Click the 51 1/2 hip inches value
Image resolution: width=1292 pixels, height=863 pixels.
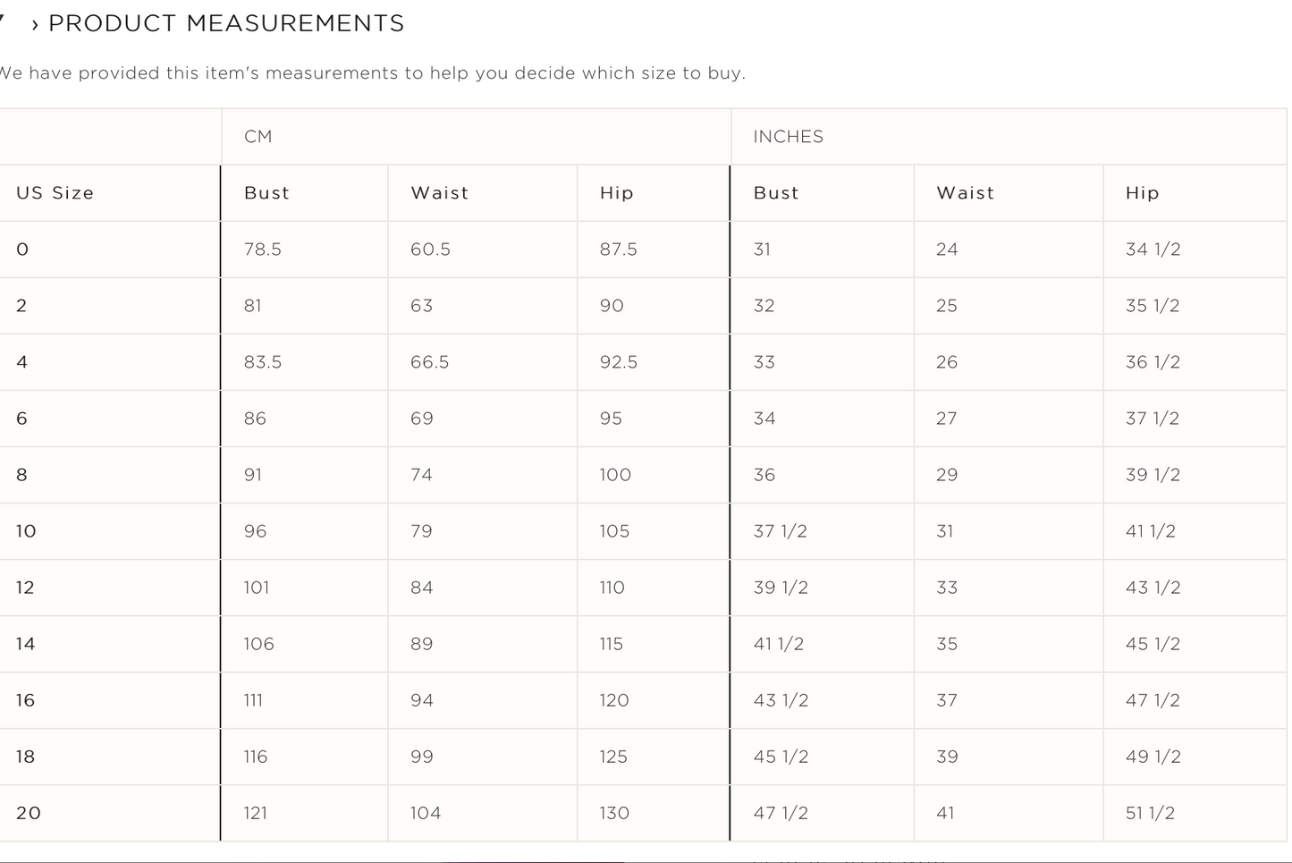tap(1150, 813)
